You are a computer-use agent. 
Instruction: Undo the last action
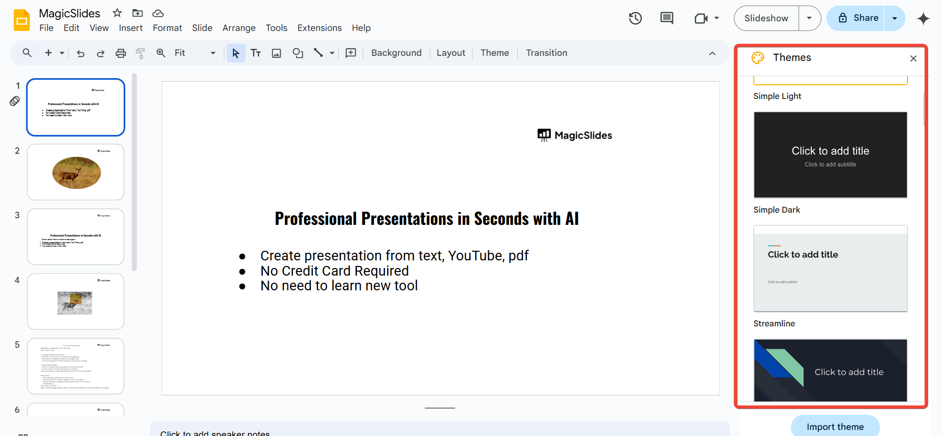point(80,53)
